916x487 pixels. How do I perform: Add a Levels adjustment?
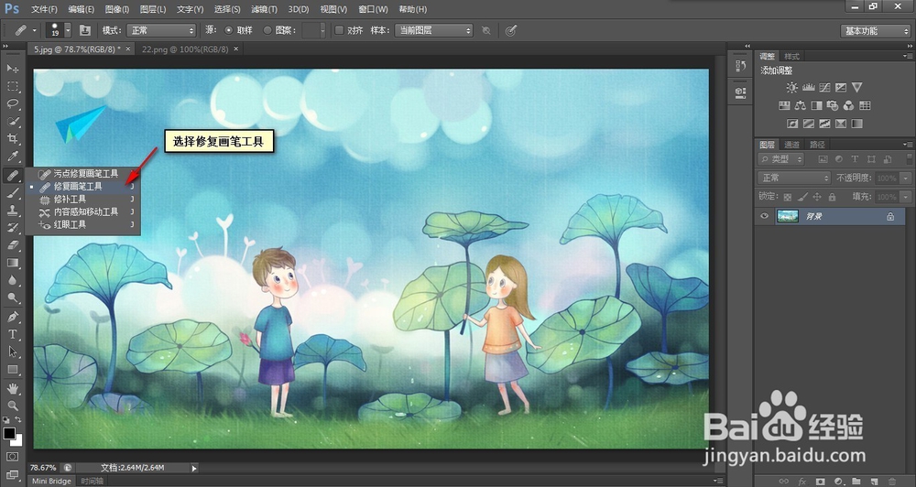[808, 88]
